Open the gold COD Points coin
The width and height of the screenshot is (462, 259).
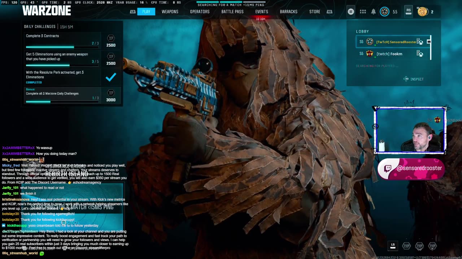[423, 12]
